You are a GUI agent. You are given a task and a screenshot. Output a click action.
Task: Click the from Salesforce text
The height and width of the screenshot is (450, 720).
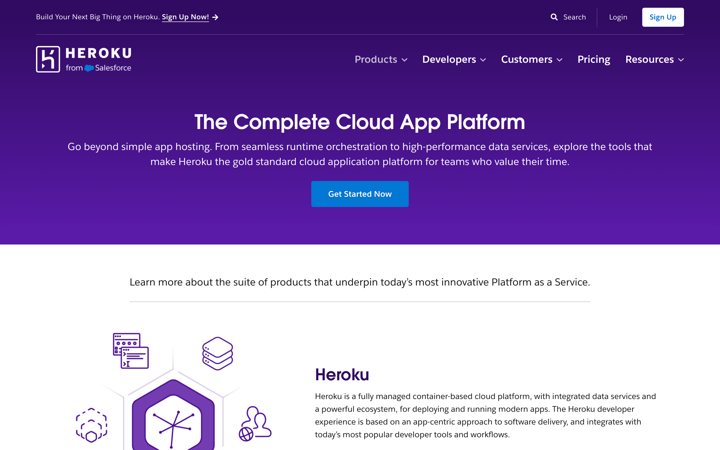click(98, 68)
